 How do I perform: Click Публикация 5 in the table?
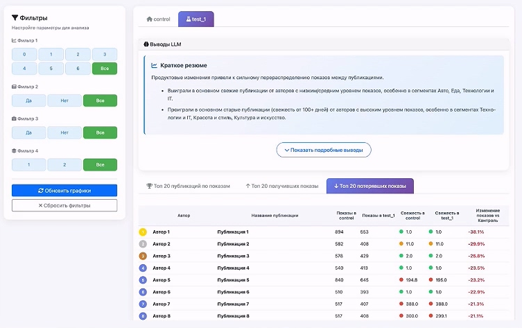point(233,279)
